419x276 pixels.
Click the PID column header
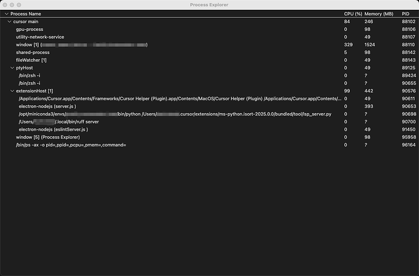point(406,13)
